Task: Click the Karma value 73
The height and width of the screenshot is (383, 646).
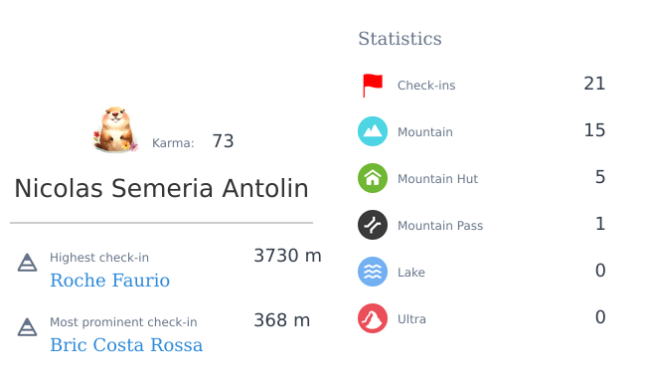Action: (223, 141)
